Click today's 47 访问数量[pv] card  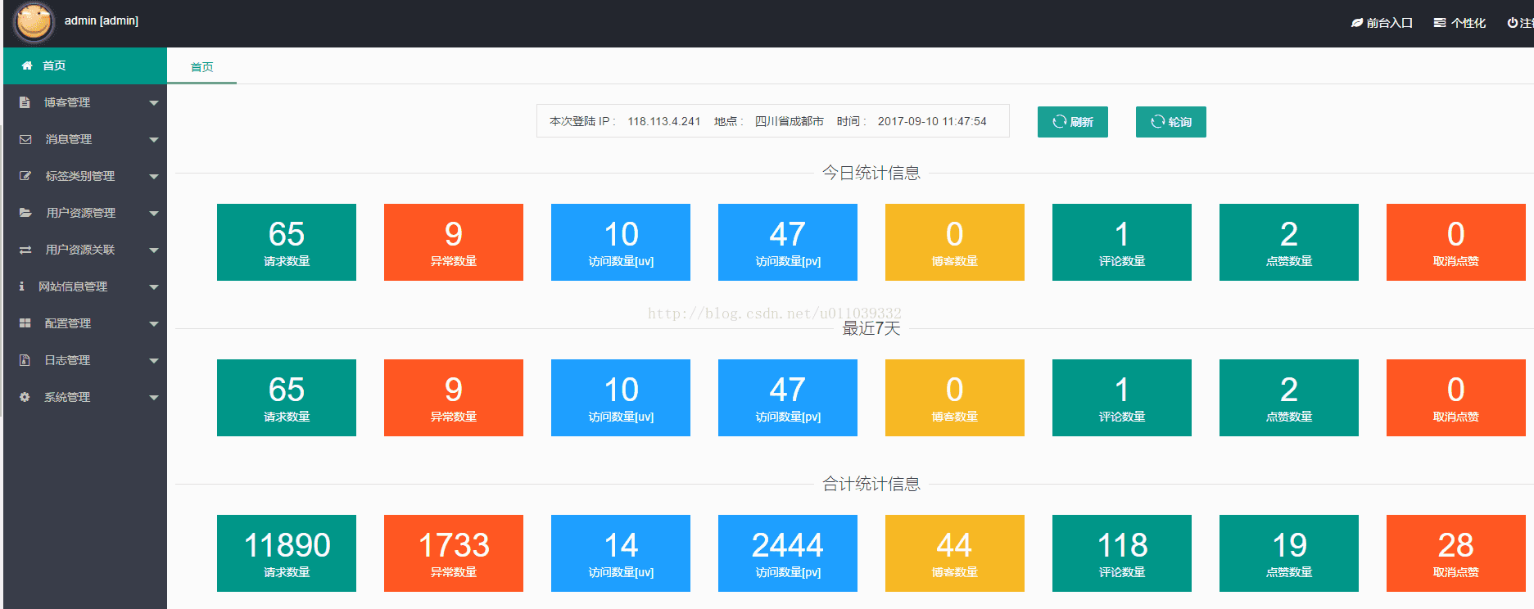click(788, 242)
